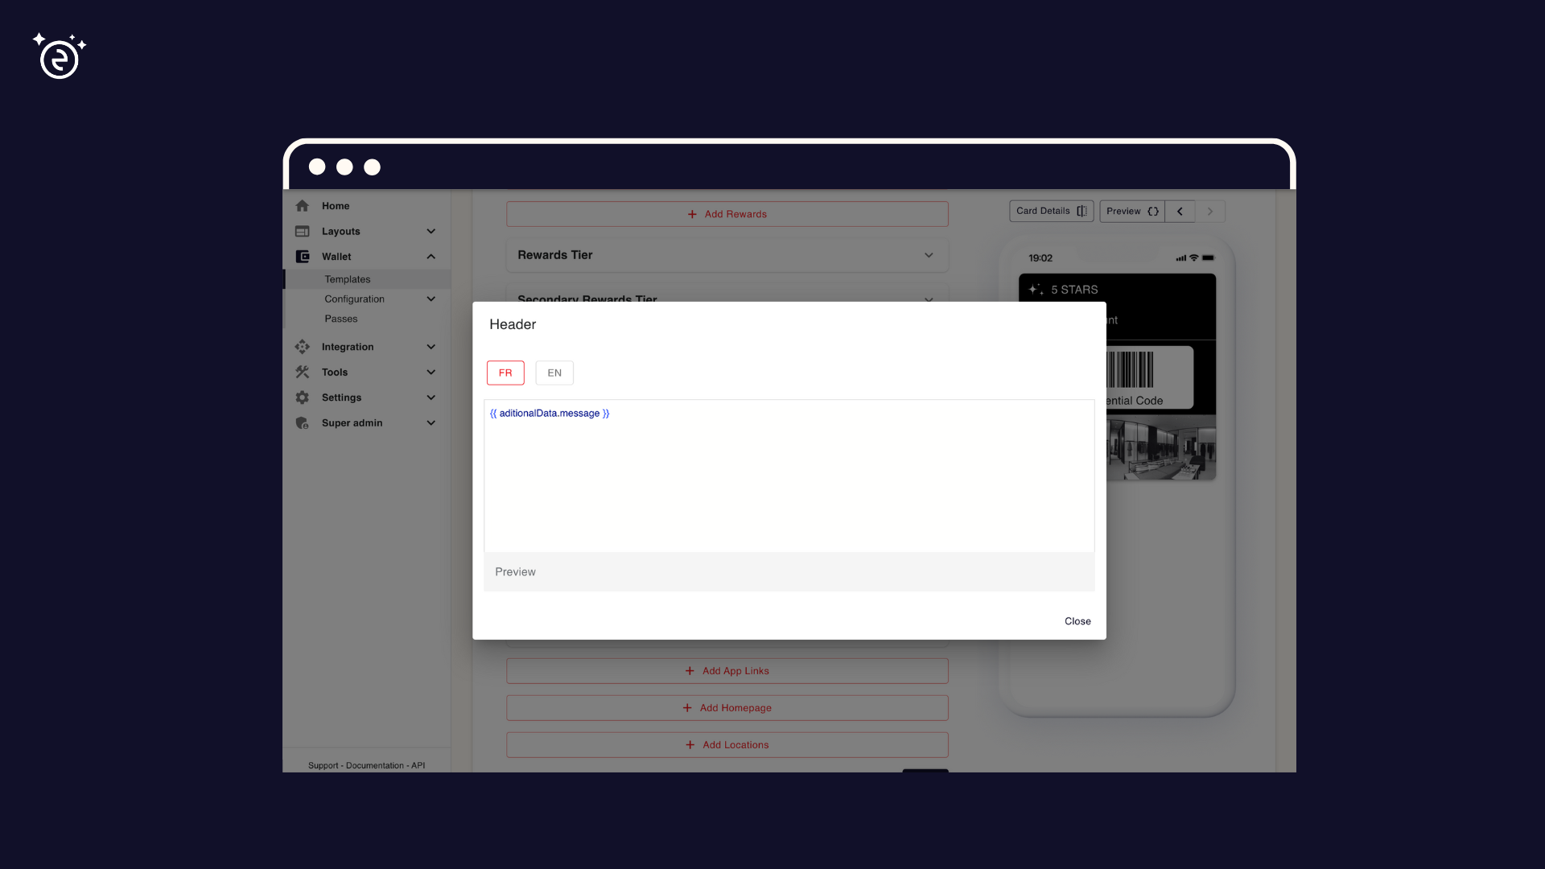Click the Integration icon in the sidebar
Image resolution: width=1545 pixels, height=869 pixels.
pos(302,346)
